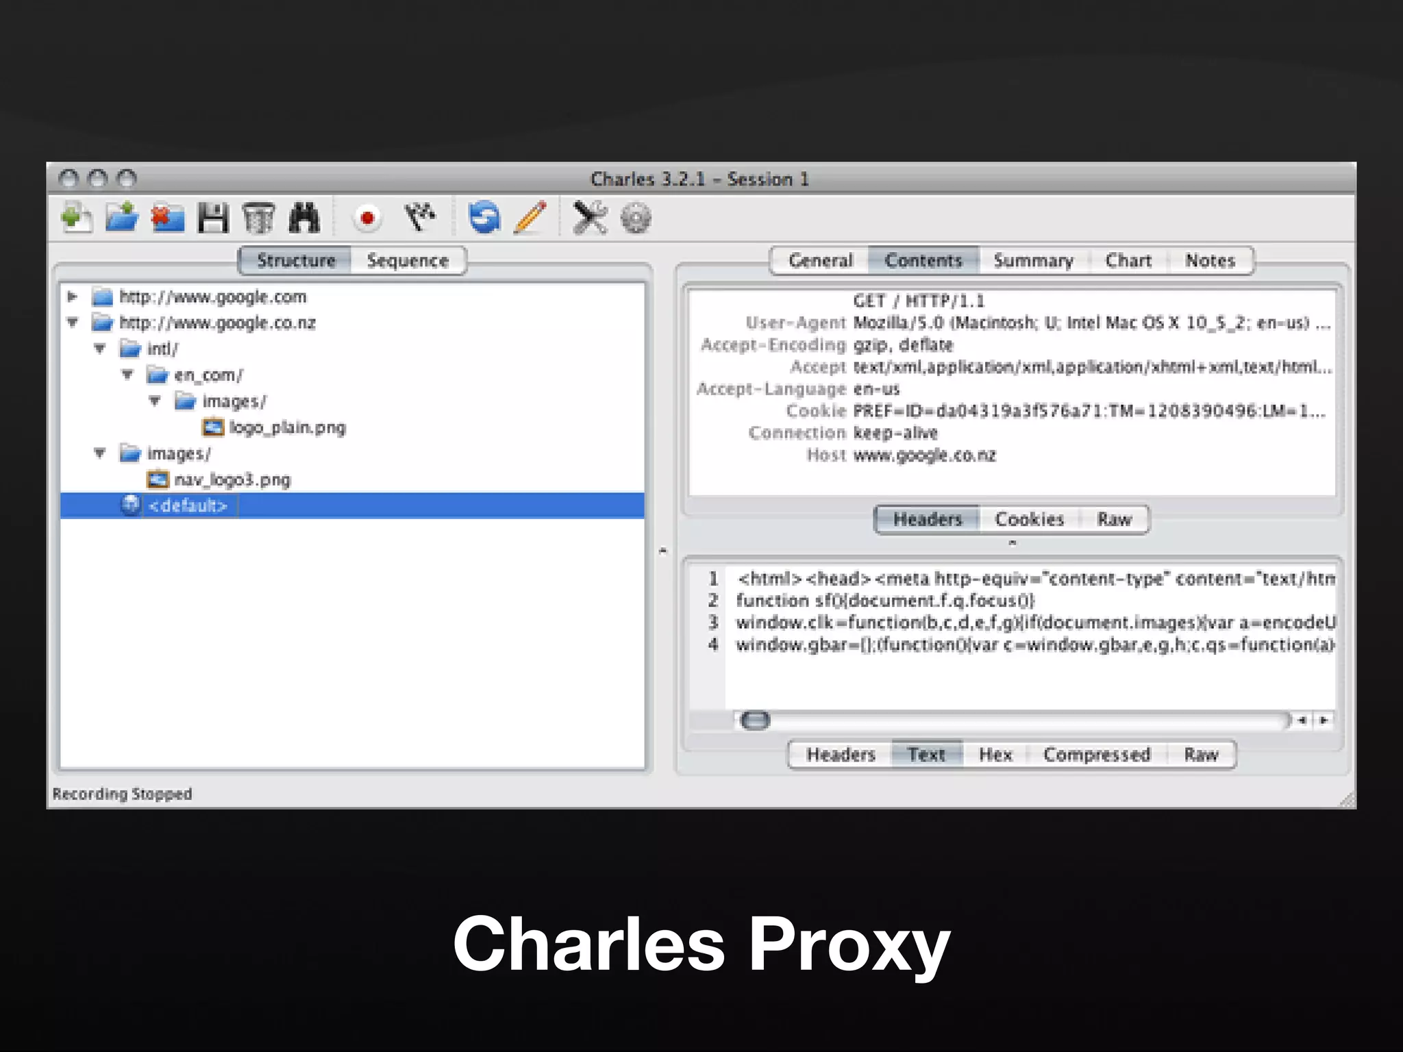Toggle throttling with the checkered flag icon
Screen dimensions: 1403x1052
tap(419, 218)
